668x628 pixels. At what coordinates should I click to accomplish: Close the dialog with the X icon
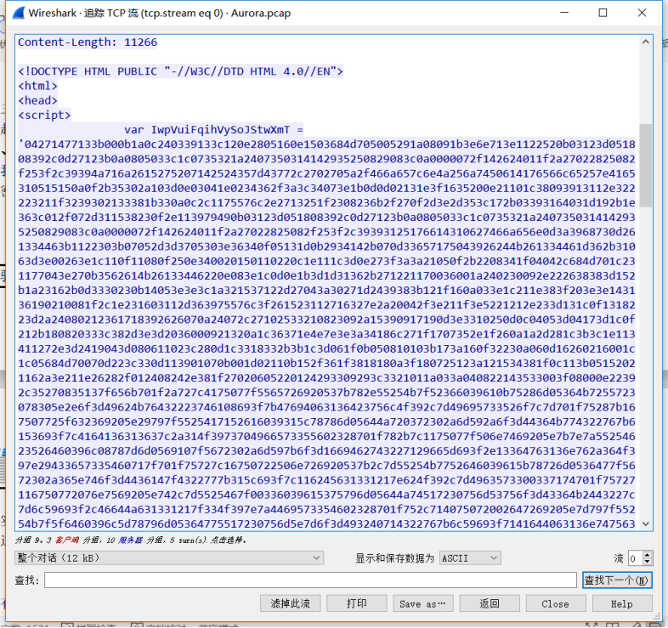click(642, 13)
